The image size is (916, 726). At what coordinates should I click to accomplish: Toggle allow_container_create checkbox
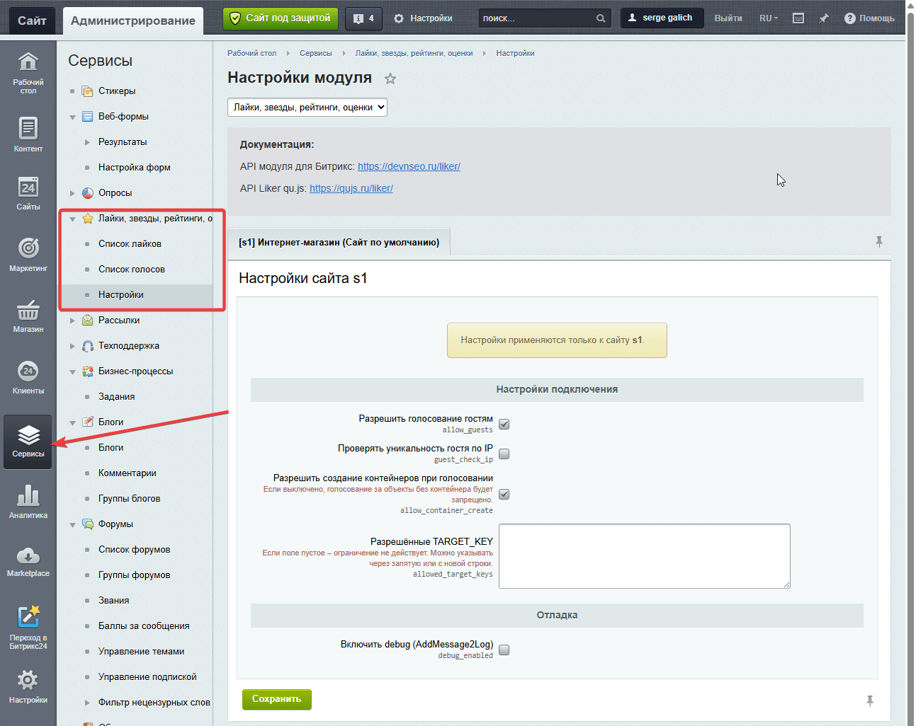(504, 495)
